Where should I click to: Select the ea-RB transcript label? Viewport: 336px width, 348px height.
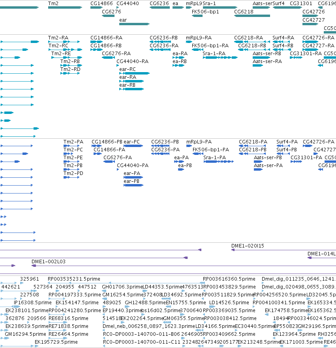coord(180,61)
